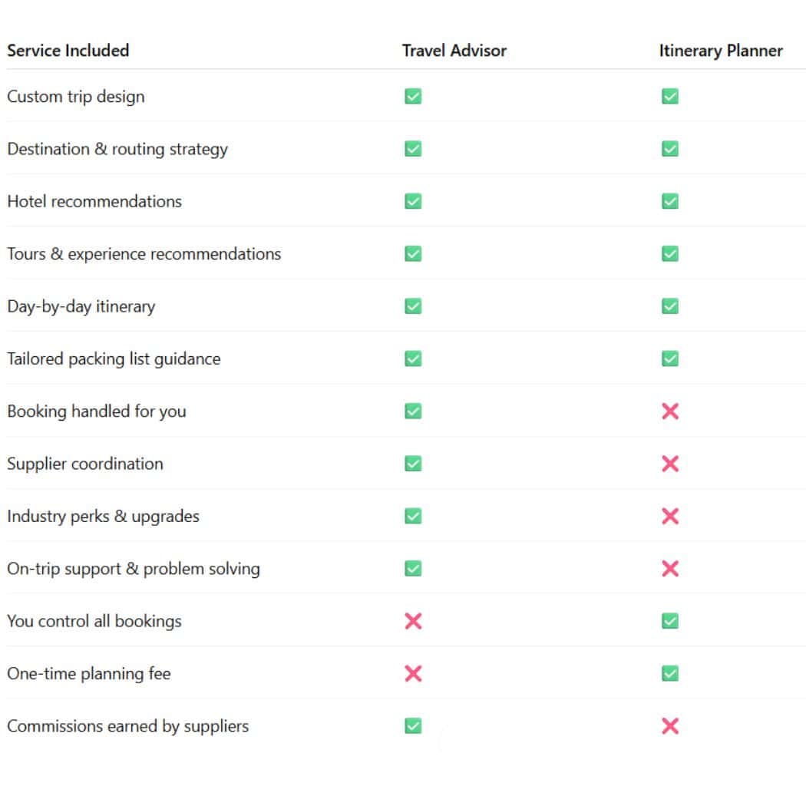Click Itinerary Planner red X for On-trip support
Image resolution: width=806 pixels, height=806 pixels.
670,569
